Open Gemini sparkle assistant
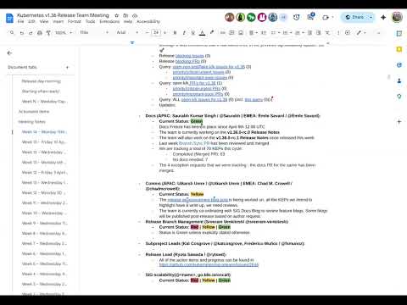Screen dimensions: 407x305 [383, 18]
